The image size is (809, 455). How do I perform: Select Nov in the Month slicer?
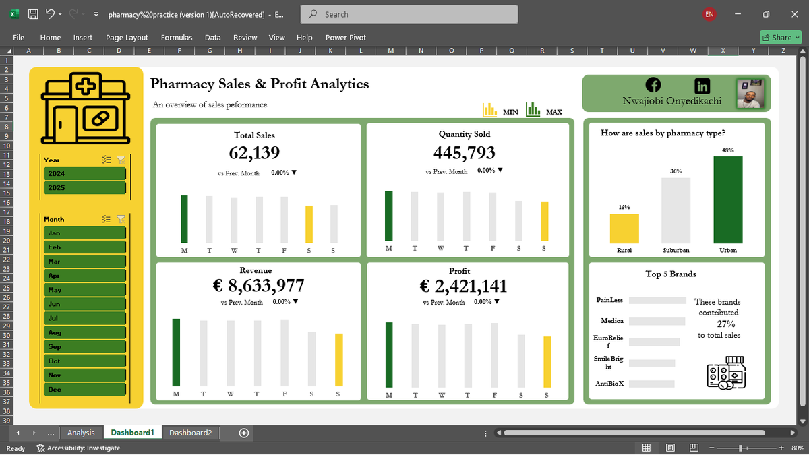85,375
